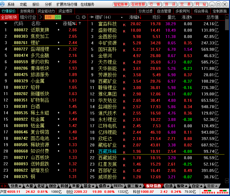
Task: Click the K marker next to 芳源股份
Action: click(124, 76)
